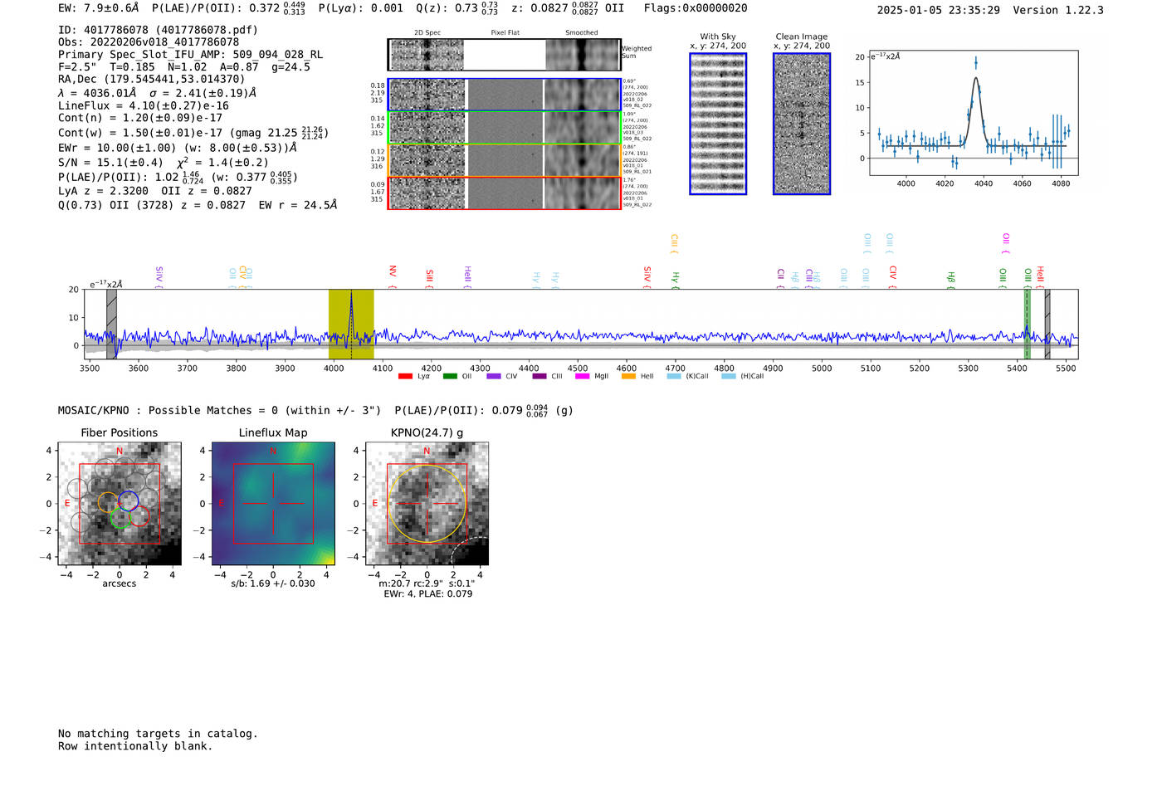Click the magenta MgII legend swatch
This screenshot has height=791, width=1162.
pyautogui.click(x=582, y=376)
